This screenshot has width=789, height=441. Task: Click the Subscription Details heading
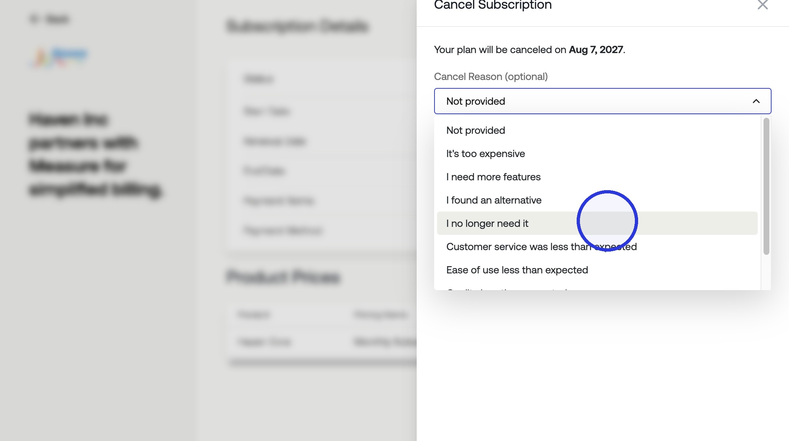click(297, 26)
